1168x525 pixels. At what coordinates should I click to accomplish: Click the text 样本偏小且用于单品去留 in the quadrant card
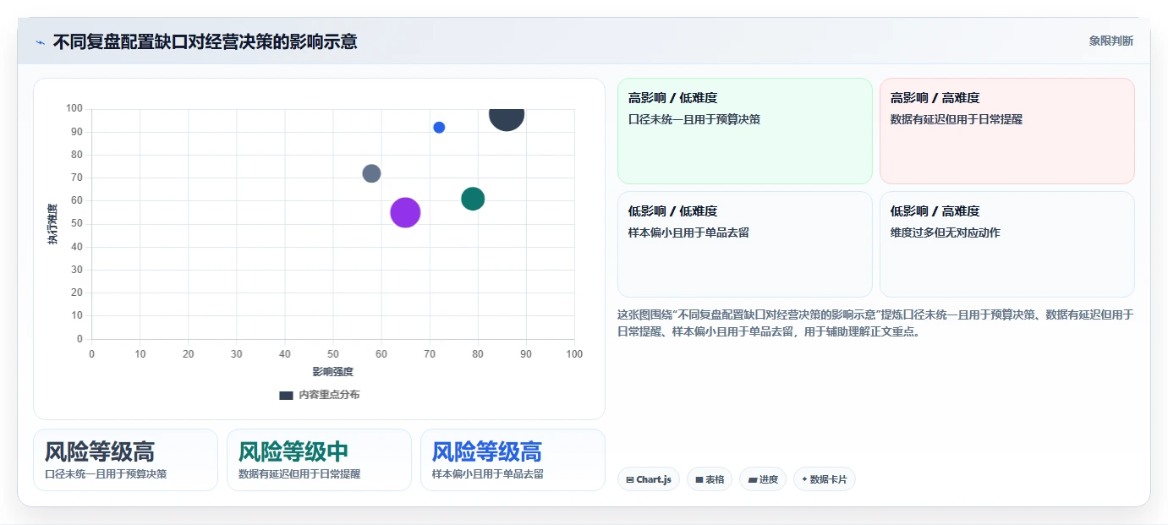click(688, 232)
